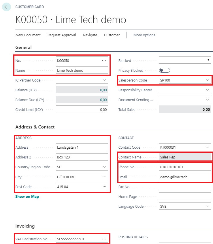Click Request Approval action

(x=62, y=35)
